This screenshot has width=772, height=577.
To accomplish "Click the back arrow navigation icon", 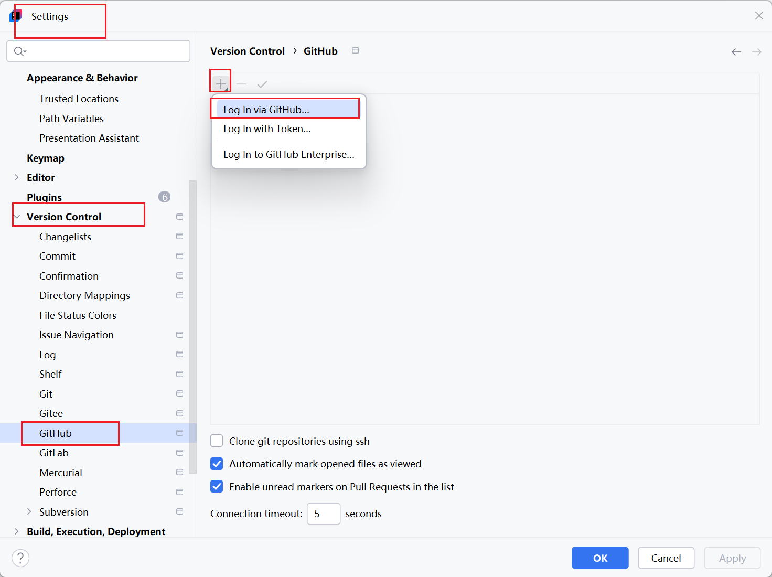I will coord(736,51).
